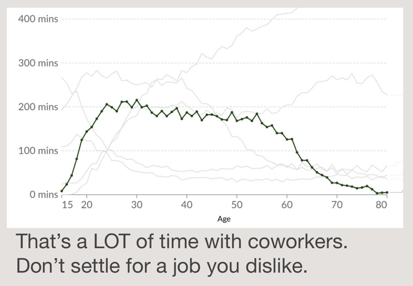
Task: Click the age 40 x-axis tick label
Action: [187, 205]
